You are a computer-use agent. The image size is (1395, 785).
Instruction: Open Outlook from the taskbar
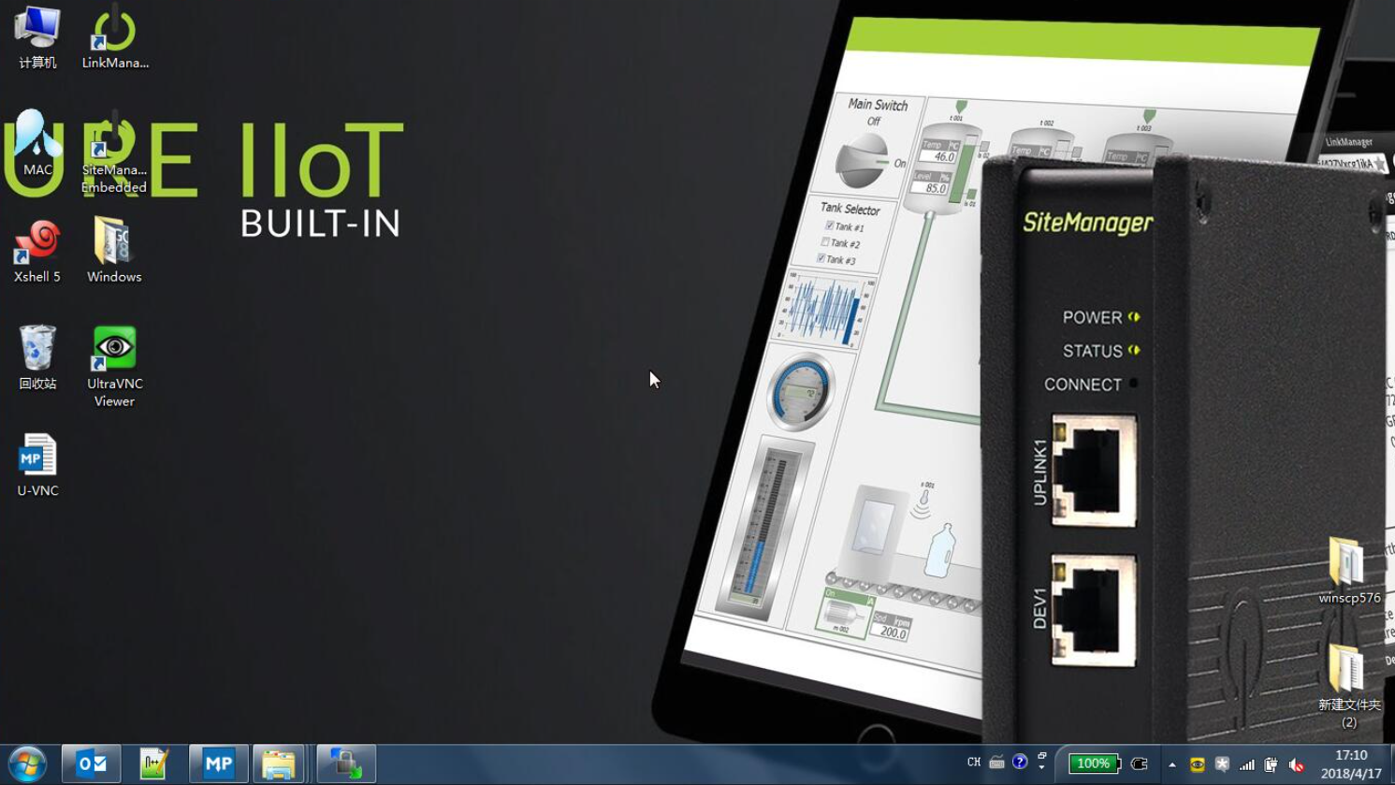[x=91, y=764]
